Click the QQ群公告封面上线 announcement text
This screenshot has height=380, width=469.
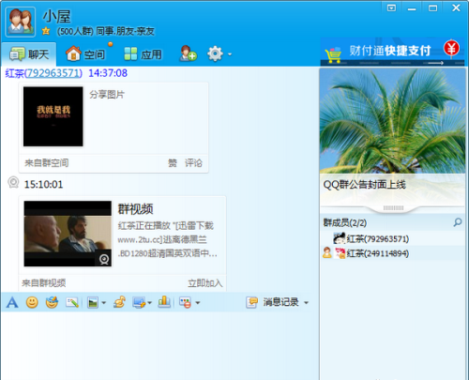[x=365, y=185]
